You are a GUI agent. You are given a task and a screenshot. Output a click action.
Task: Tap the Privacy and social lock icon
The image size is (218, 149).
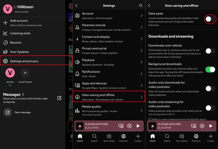[x=77, y=50]
